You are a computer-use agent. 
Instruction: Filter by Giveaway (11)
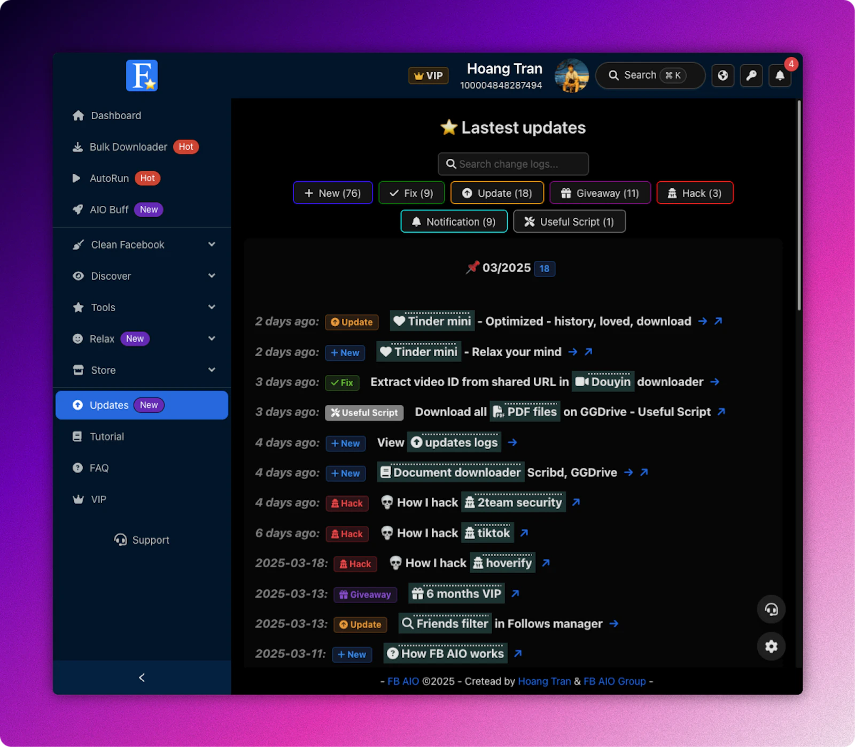coord(600,193)
